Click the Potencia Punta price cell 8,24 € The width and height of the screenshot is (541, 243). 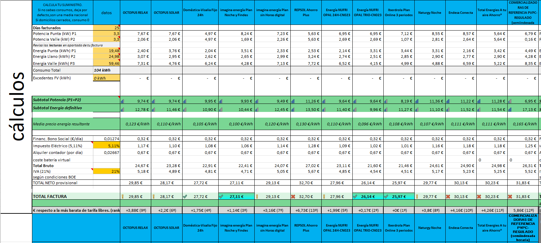click(x=236, y=34)
